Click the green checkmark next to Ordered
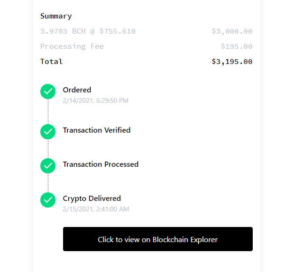 coord(48,91)
